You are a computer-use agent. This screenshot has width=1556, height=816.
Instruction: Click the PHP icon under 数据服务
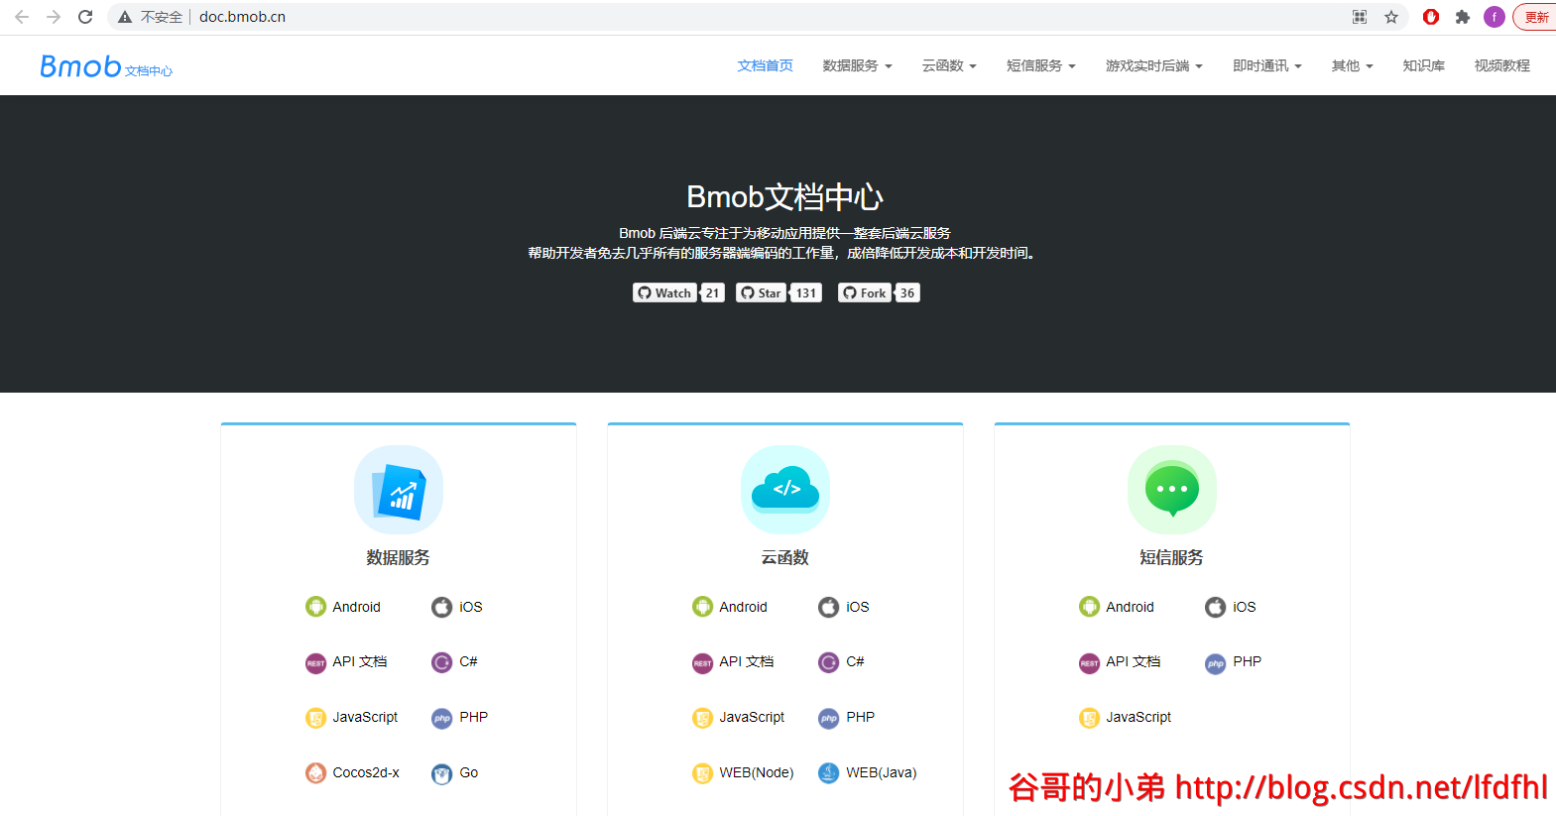[x=442, y=718]
